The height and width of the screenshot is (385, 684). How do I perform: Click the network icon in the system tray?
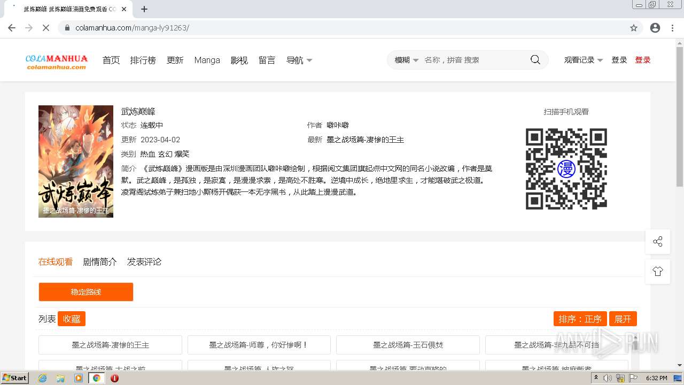(620, 378)
